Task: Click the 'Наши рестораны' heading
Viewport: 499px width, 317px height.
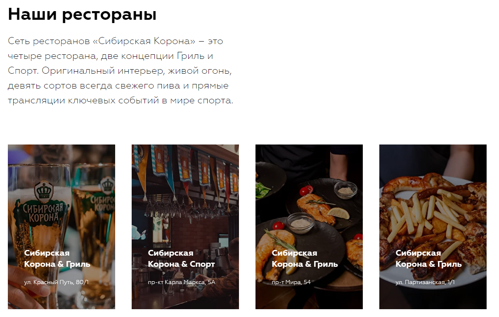Action: coord(82,15)
